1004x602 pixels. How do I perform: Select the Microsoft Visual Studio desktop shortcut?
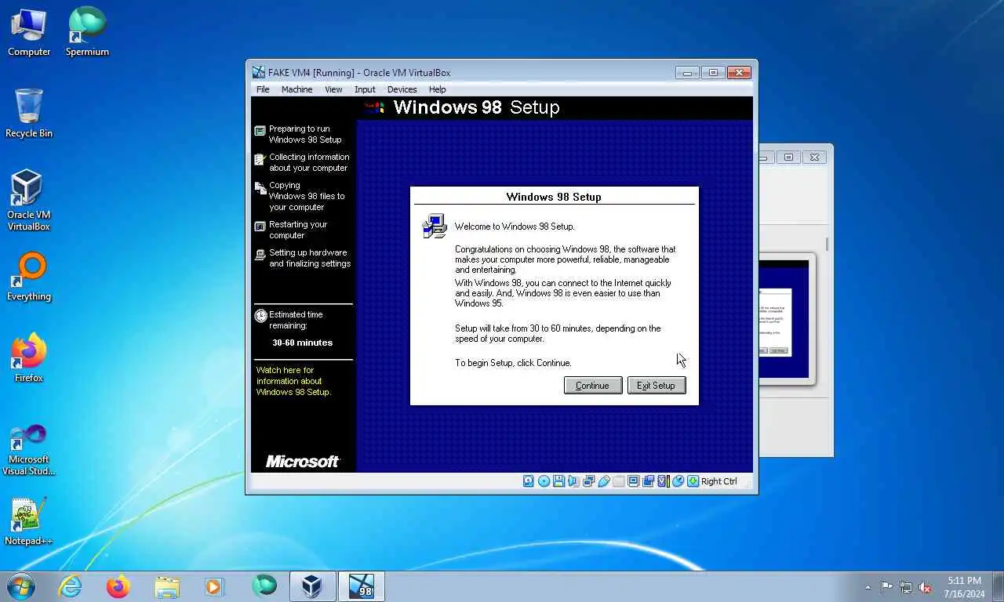pyautogui.click(x=29, y=450)
